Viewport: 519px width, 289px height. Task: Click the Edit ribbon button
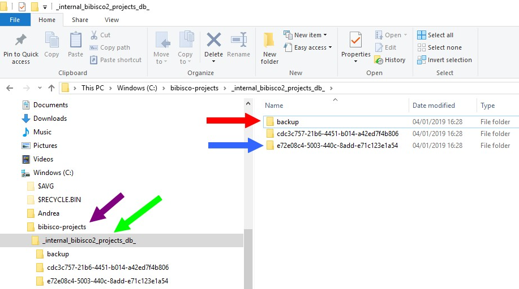pos(385,47)
